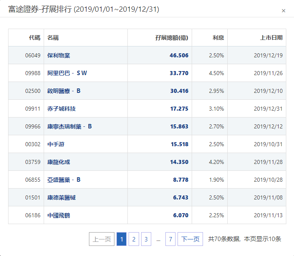This screenshot has width=294, height=256.
Task: Select current page 1 button
Action: coord(121,239)
